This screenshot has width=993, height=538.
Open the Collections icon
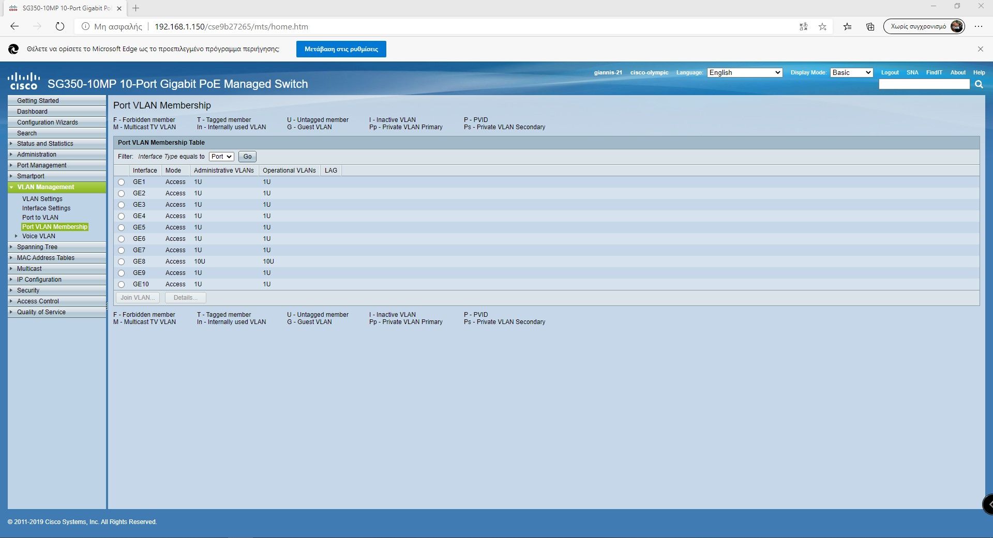pyautogui.click(x=870, y=26)
